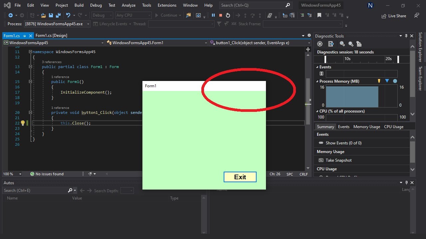The width and height of the screenshot is (426, 239).
Task: Click Reset View chart icon in Diagnostic Tools
Action: (x=359, y=44)
